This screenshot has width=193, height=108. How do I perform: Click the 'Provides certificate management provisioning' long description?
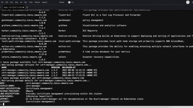point(64,94)
